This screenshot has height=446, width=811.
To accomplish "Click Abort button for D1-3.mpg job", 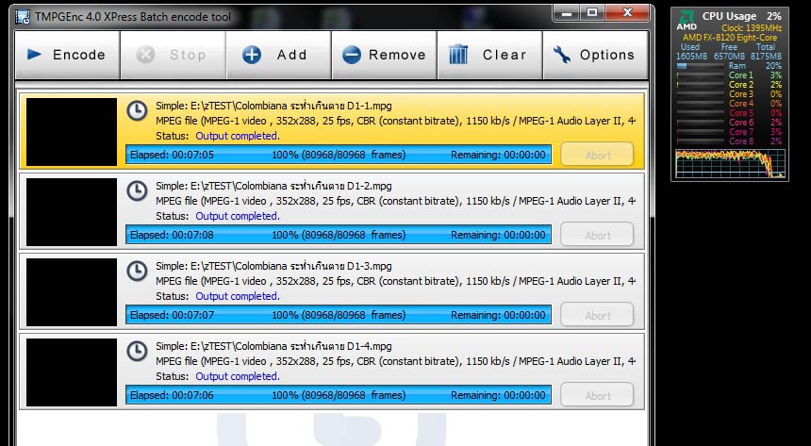I will (597, 315).
